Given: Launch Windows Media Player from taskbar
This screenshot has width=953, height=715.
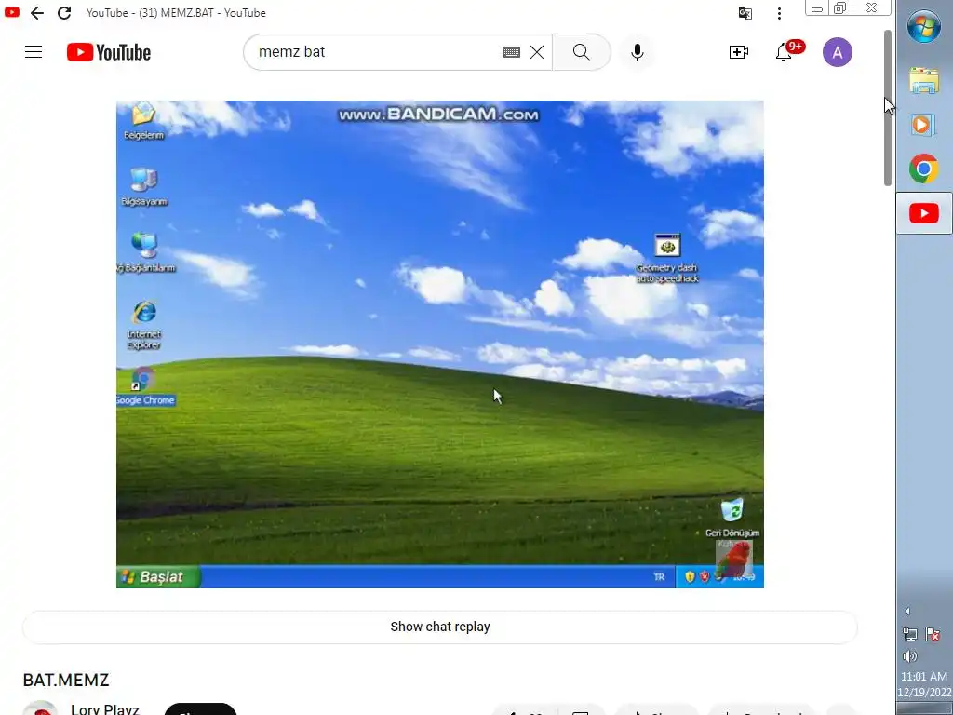Looking at the screenshot, I should point(924,125).
